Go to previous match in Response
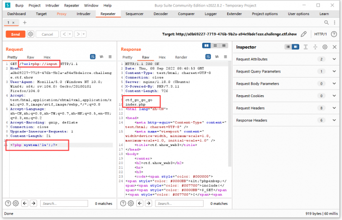This screenshot has height=220, width=342. (140, 203)
